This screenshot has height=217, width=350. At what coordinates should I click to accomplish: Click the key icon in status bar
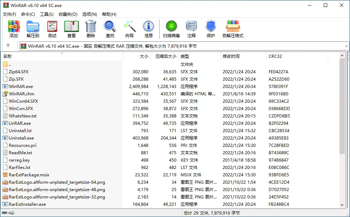[12, 212]
